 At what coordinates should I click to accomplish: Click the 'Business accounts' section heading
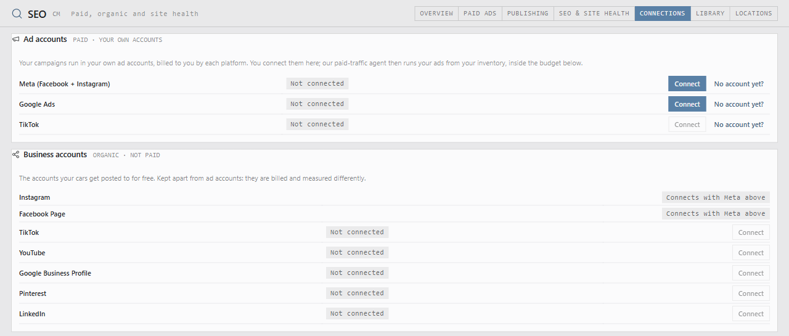click(x=55, y=155)
